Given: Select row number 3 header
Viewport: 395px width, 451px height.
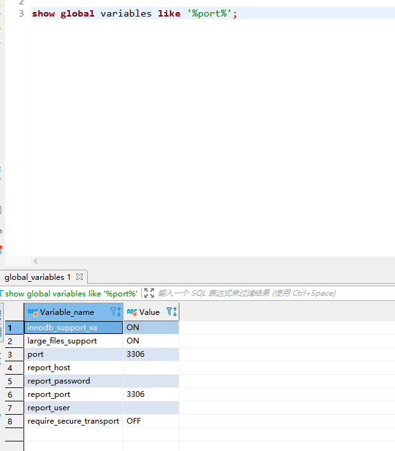Looking at the screenshot, I should [x=15, y=354].
